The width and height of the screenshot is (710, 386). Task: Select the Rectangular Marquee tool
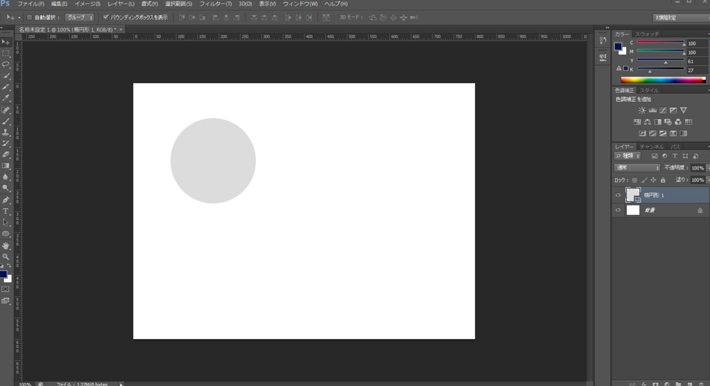click(6, 53)
